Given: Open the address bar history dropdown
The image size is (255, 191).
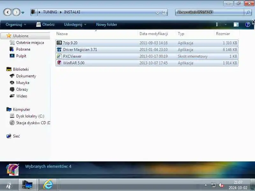Looking at the screenshot, I should coord(157,13).
